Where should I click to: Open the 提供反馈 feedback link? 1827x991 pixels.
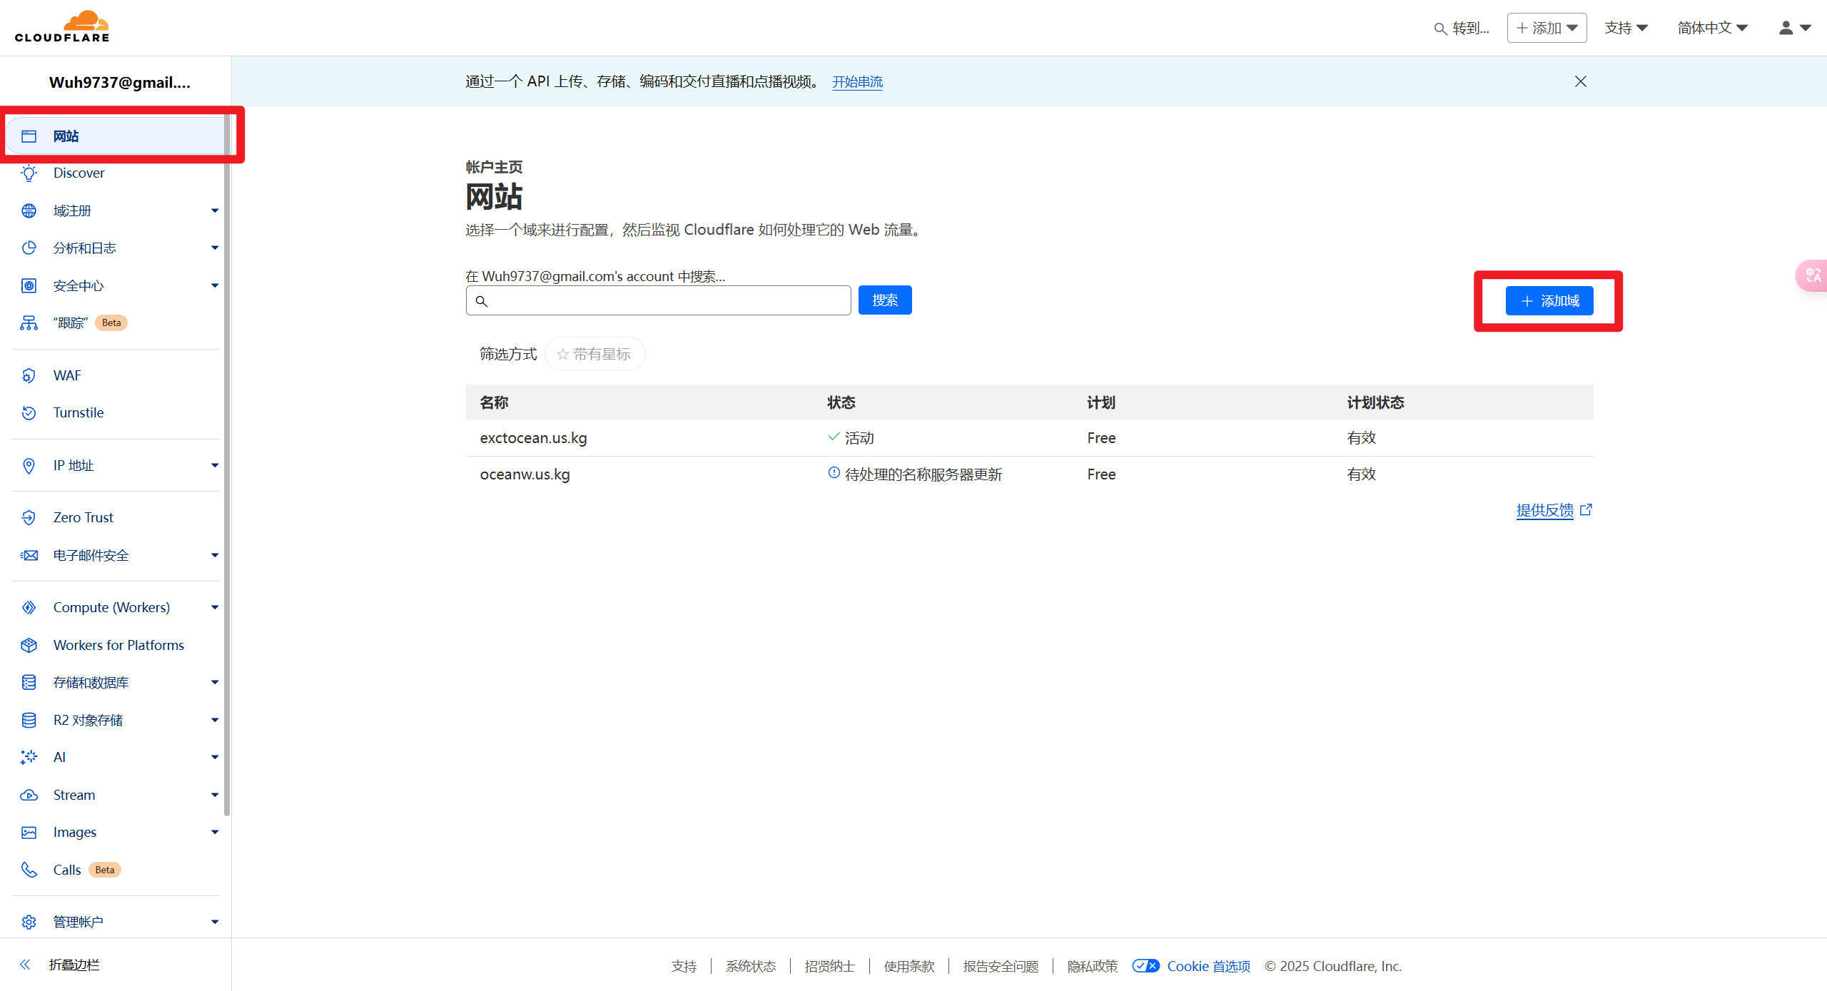pyautogui.click(x=1545, y=510)
